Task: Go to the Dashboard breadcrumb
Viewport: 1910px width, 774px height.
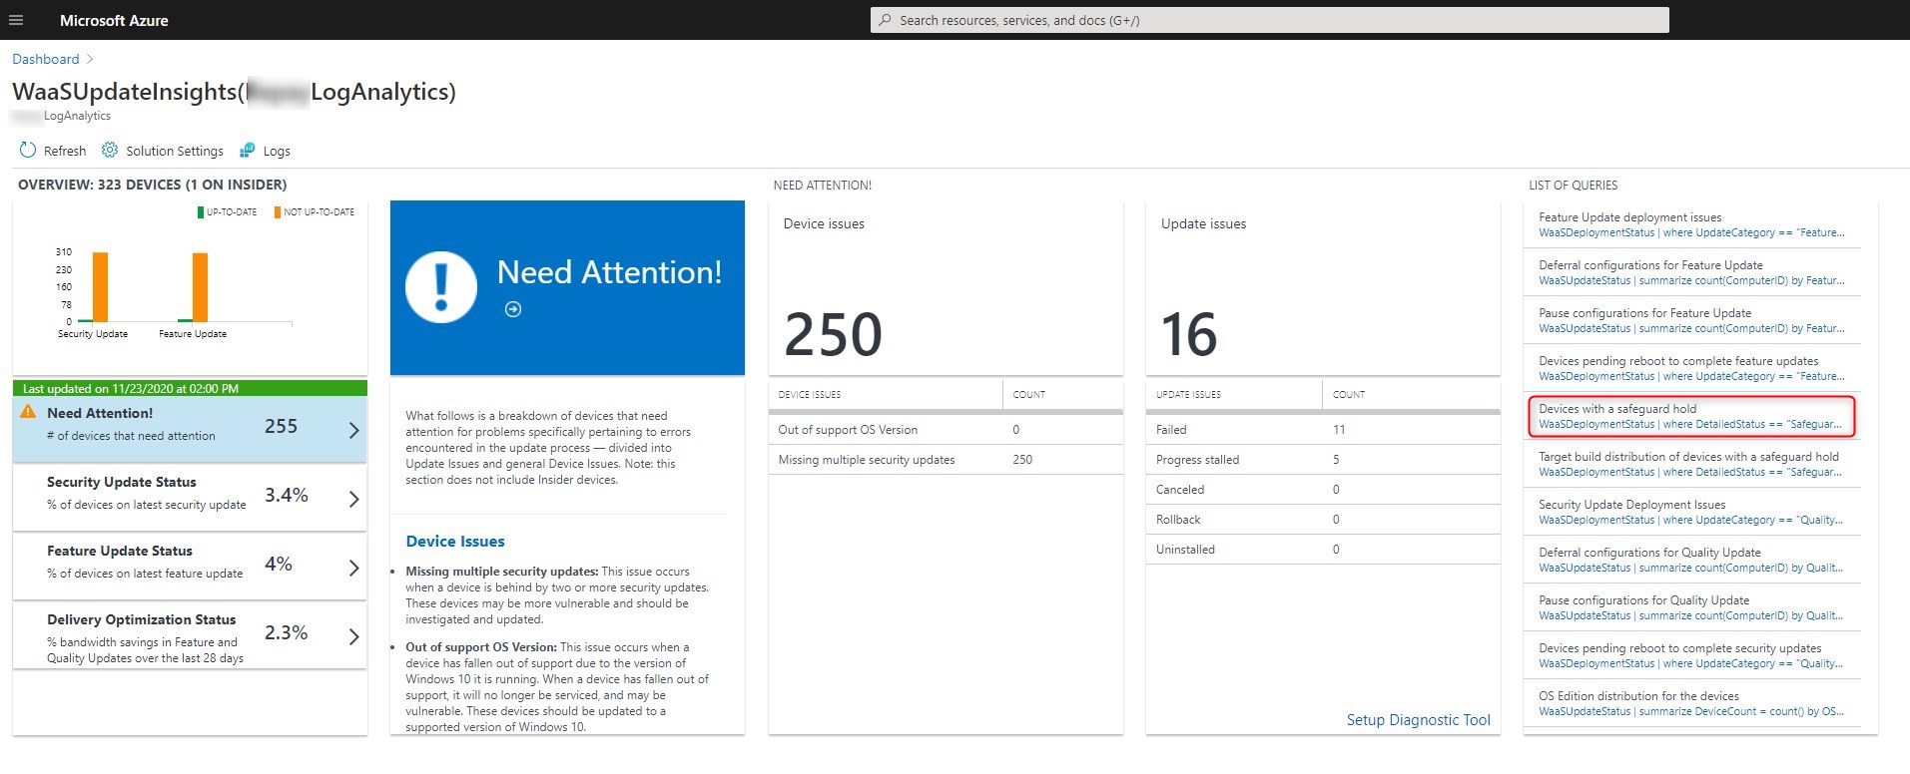Action: [46, 59]
